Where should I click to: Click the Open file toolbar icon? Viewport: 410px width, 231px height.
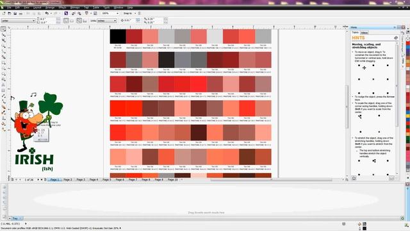(10, 13)
